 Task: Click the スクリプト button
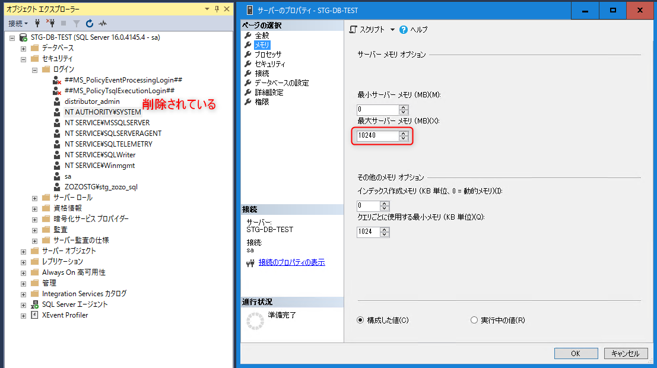(x=367, y=29)
